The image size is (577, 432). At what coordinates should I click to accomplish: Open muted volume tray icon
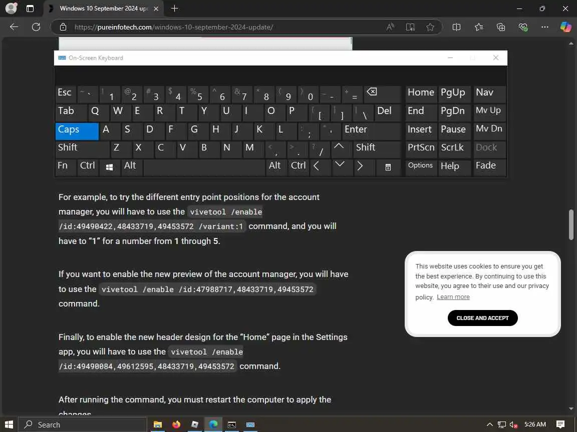tap(514, 424)
